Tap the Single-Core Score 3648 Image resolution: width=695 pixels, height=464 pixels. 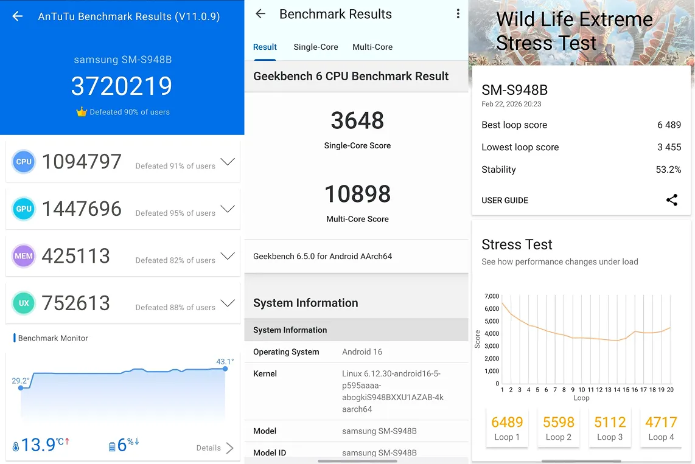(357, 120)
